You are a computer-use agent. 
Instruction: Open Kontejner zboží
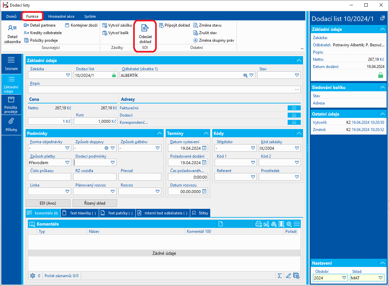click(x=81, y=25)
